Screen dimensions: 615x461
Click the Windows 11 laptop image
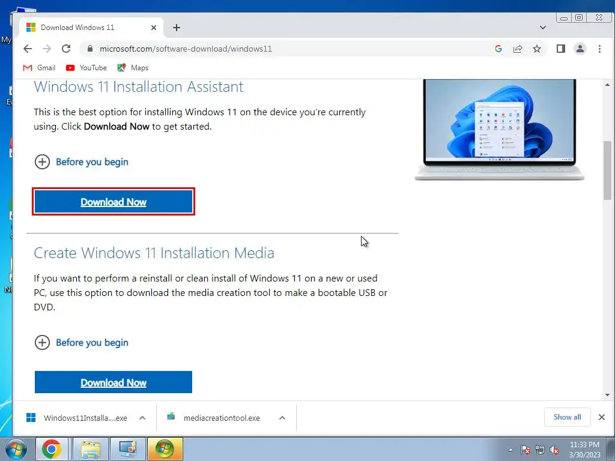pos(499,130)
